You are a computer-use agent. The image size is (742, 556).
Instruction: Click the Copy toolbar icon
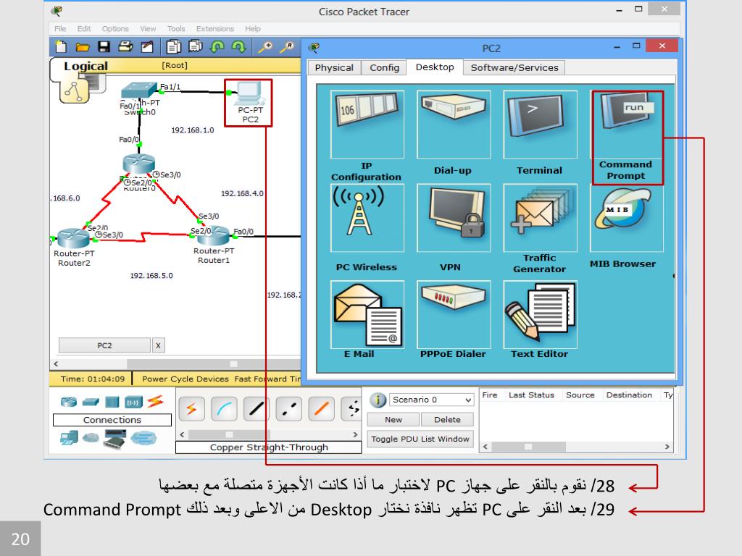click(173, 47)
